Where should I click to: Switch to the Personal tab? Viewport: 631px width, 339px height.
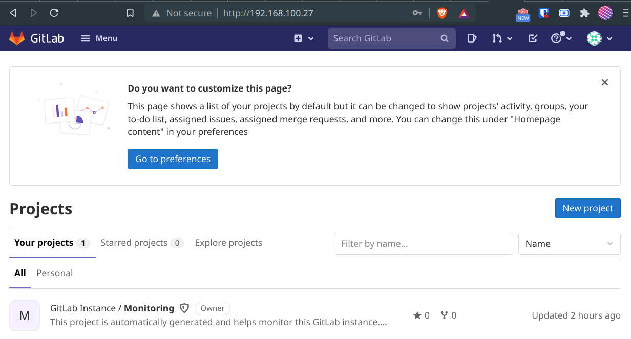click(54, 273)
